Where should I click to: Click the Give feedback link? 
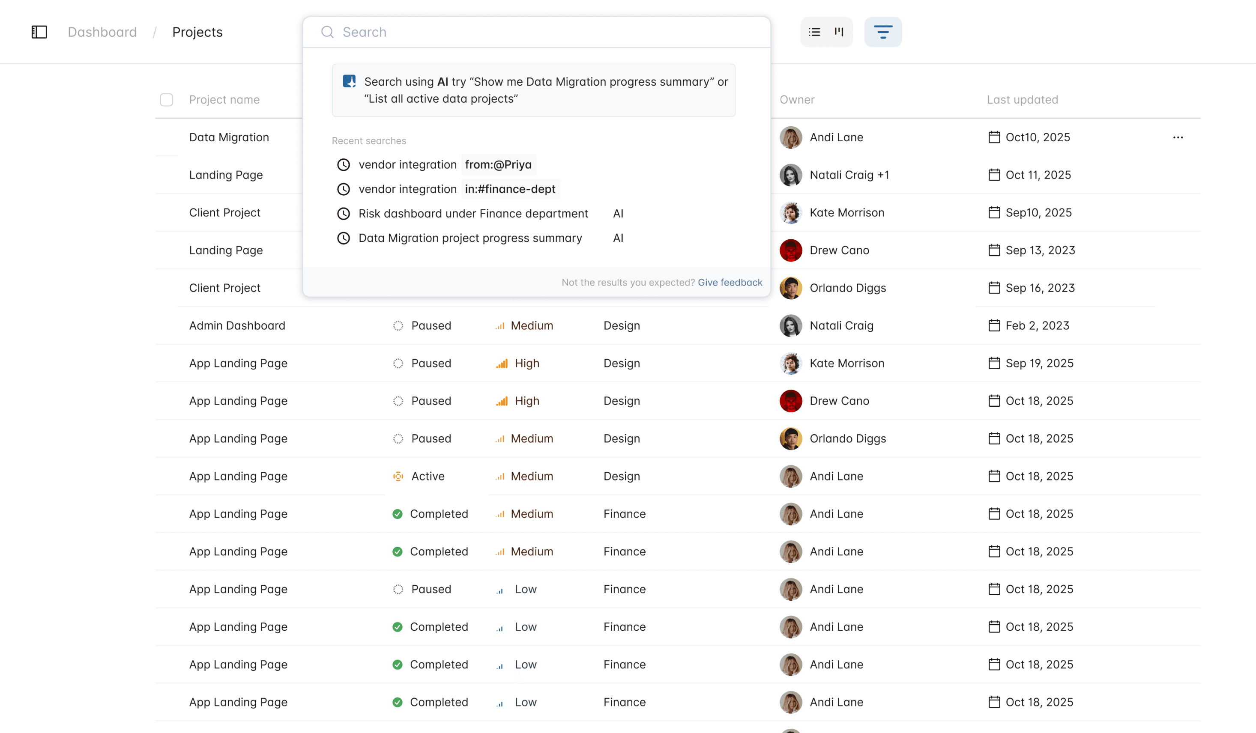[730, 282]
